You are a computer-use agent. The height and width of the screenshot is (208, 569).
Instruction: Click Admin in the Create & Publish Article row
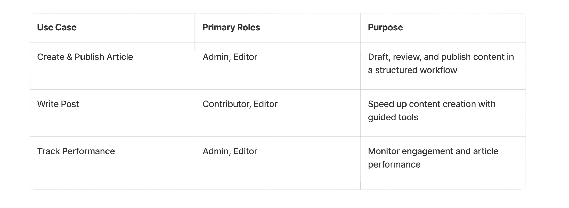[x=216, y=57]
